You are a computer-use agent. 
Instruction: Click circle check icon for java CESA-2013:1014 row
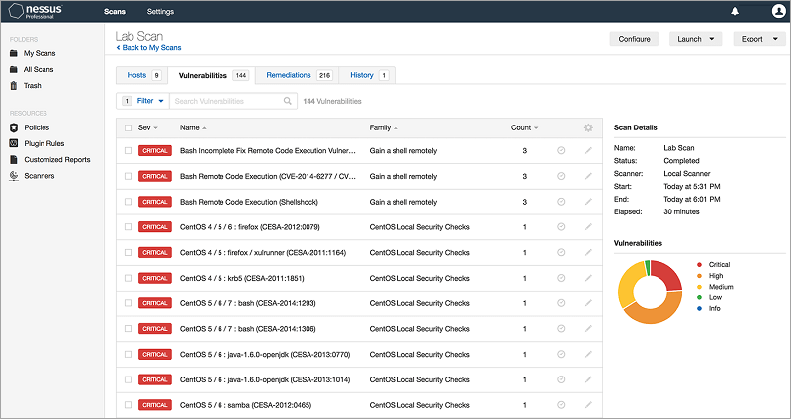(561, 379)
